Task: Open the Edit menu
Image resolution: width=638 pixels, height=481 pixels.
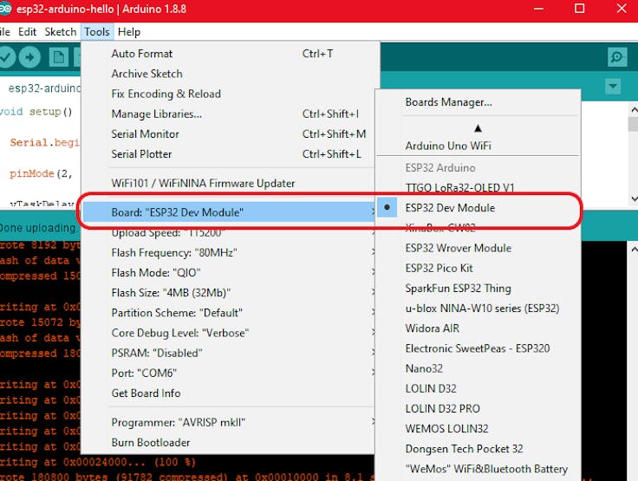Action: 27,32
